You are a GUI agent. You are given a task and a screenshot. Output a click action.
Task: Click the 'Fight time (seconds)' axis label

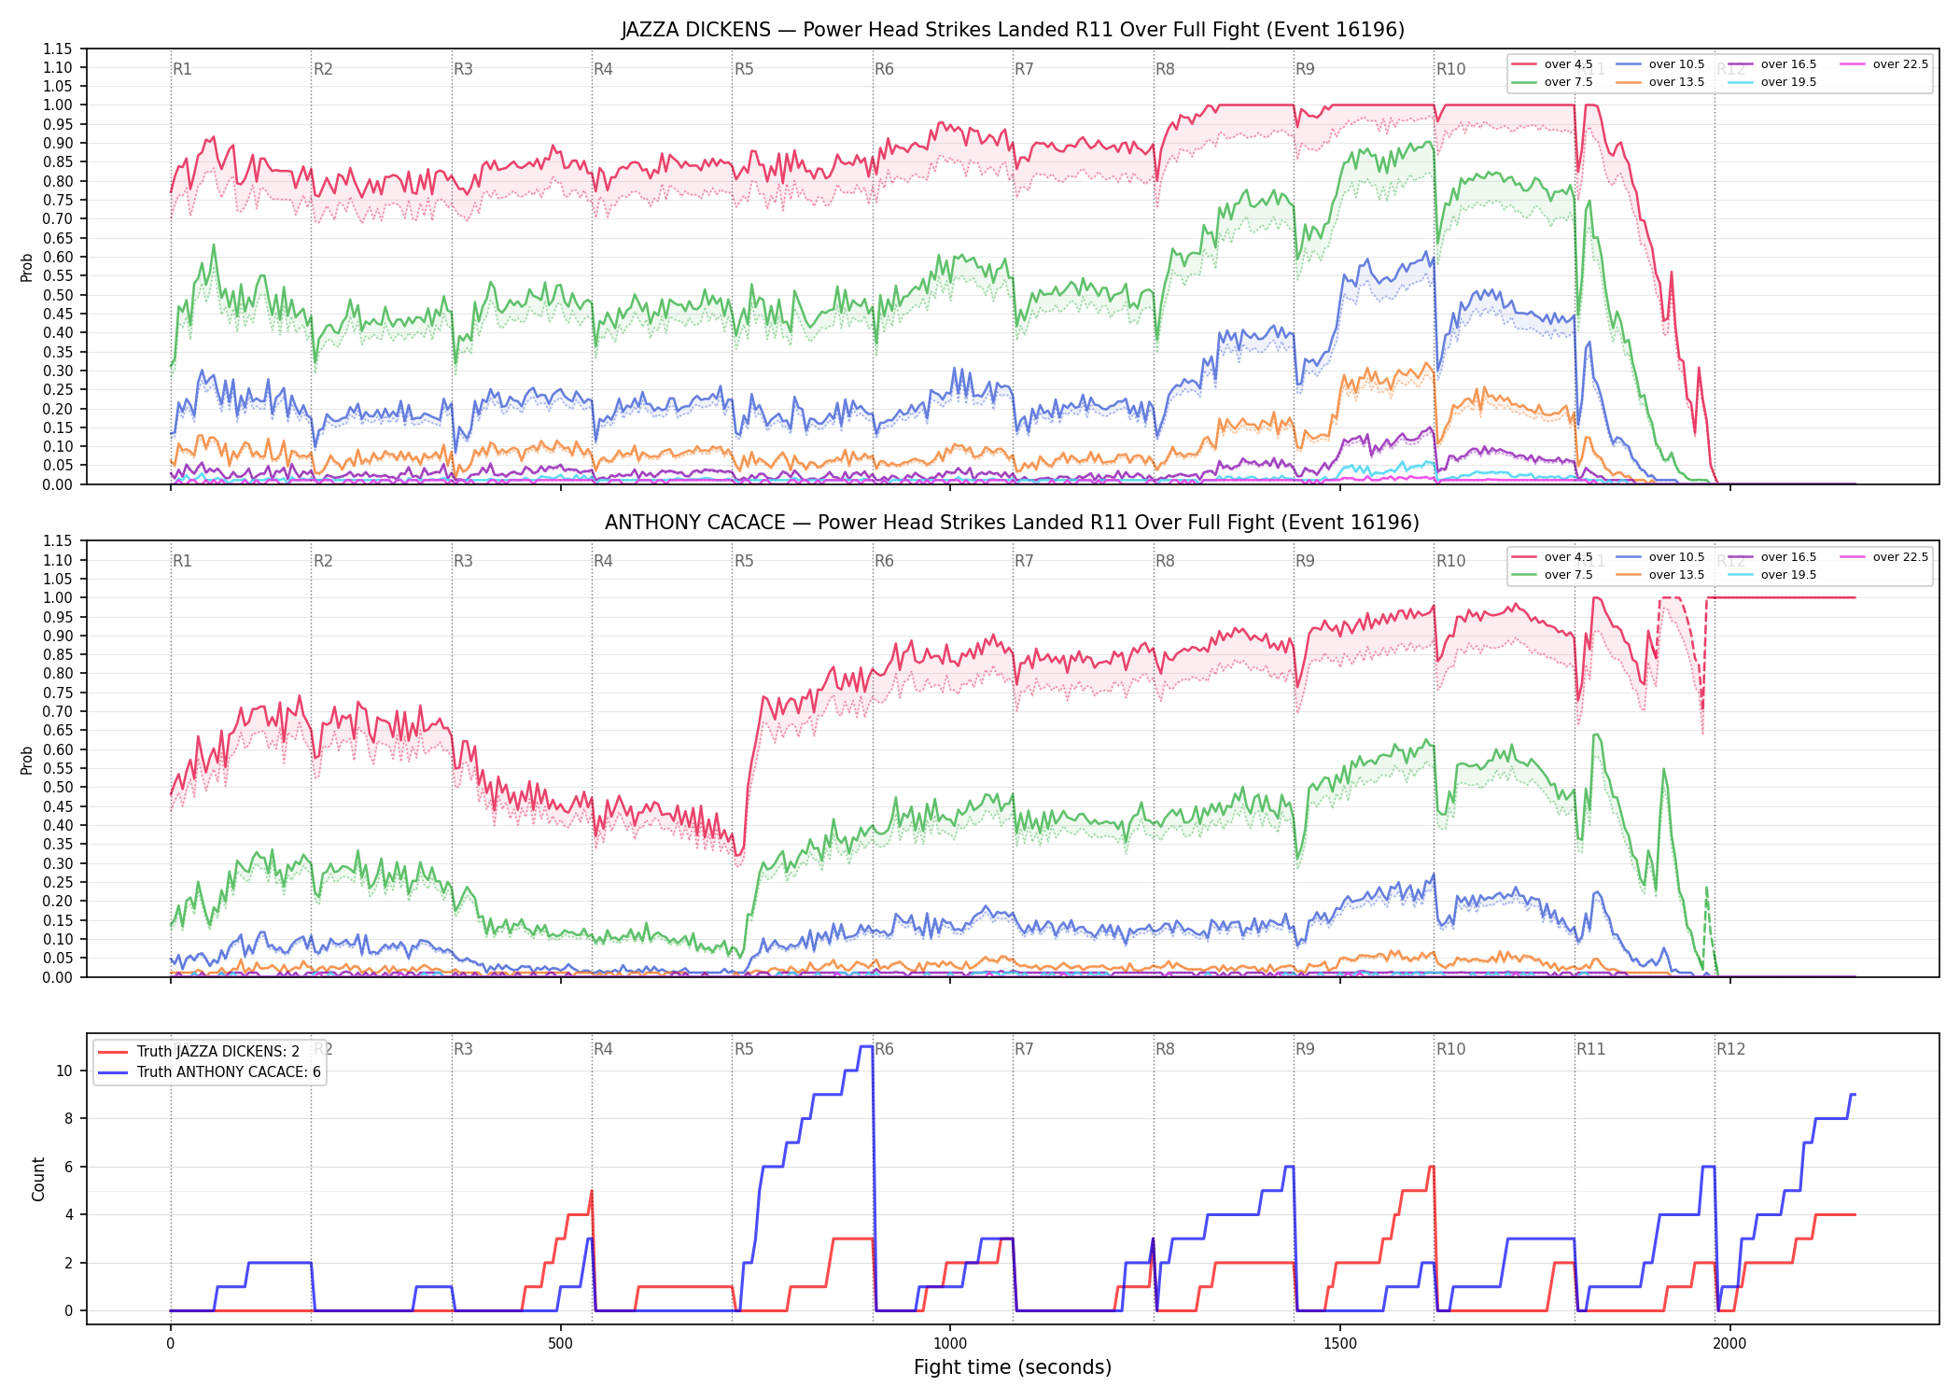coord(1013,1367)
